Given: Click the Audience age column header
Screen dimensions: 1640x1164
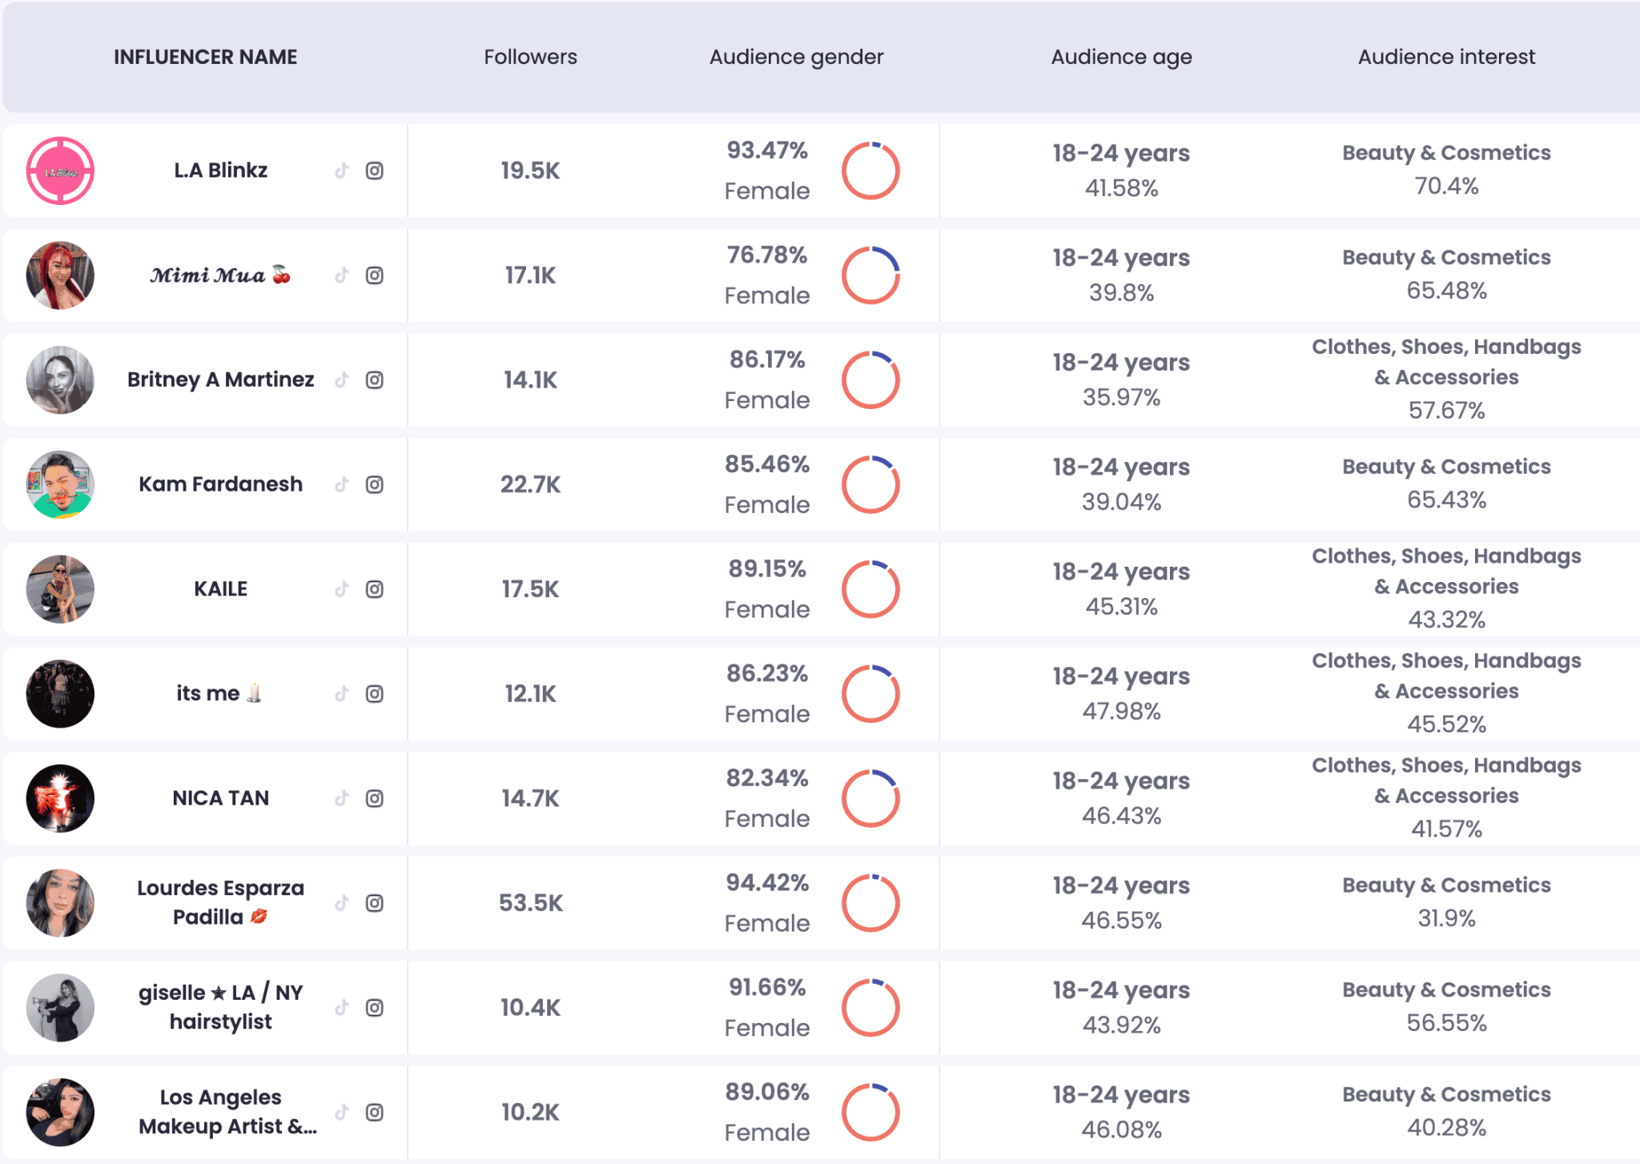Looking at the screenshot, I should 1121,56.
